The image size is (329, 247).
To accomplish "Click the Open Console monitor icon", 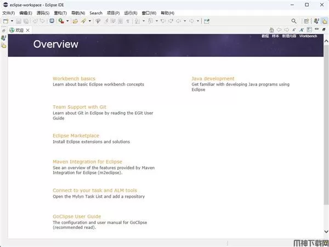I will [52, 21].
